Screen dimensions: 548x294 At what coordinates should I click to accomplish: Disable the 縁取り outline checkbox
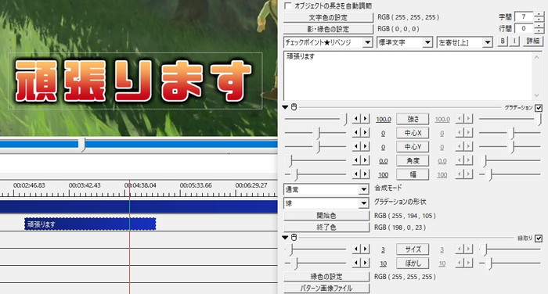pos(539,238)
